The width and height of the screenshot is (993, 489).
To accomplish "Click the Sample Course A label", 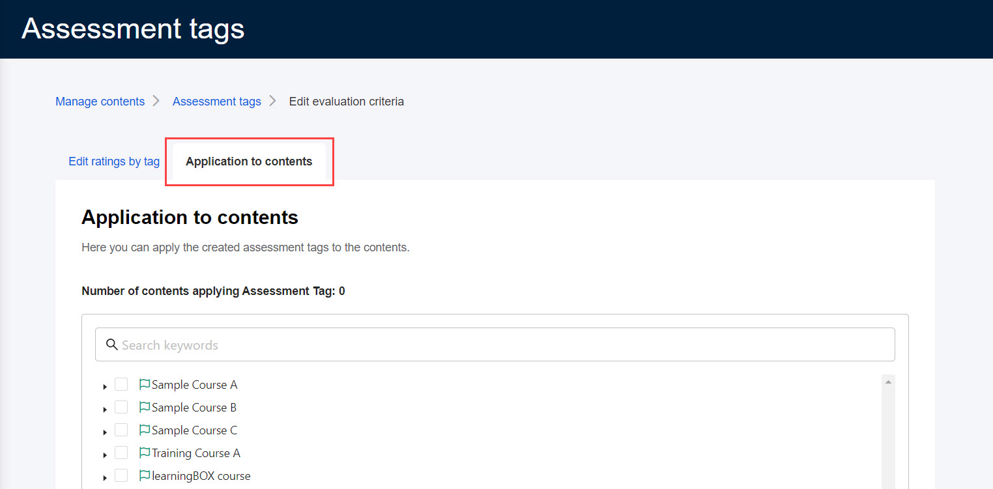I will [195, 385].
